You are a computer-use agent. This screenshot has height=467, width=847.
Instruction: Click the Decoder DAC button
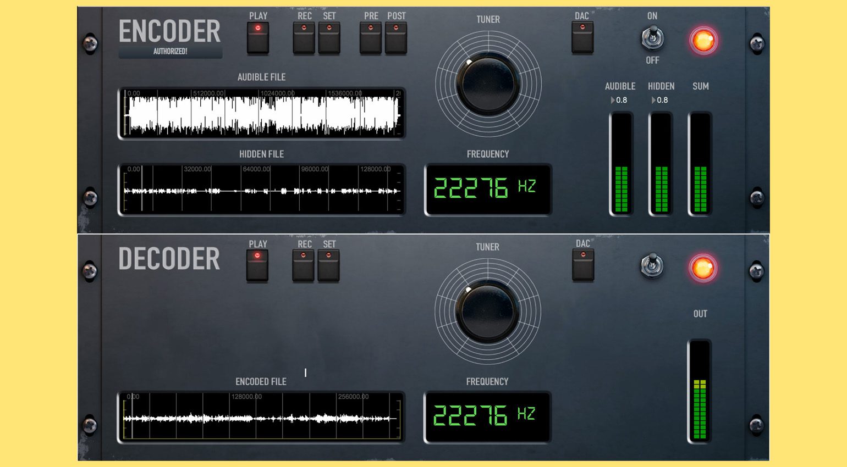coord(583,265)
